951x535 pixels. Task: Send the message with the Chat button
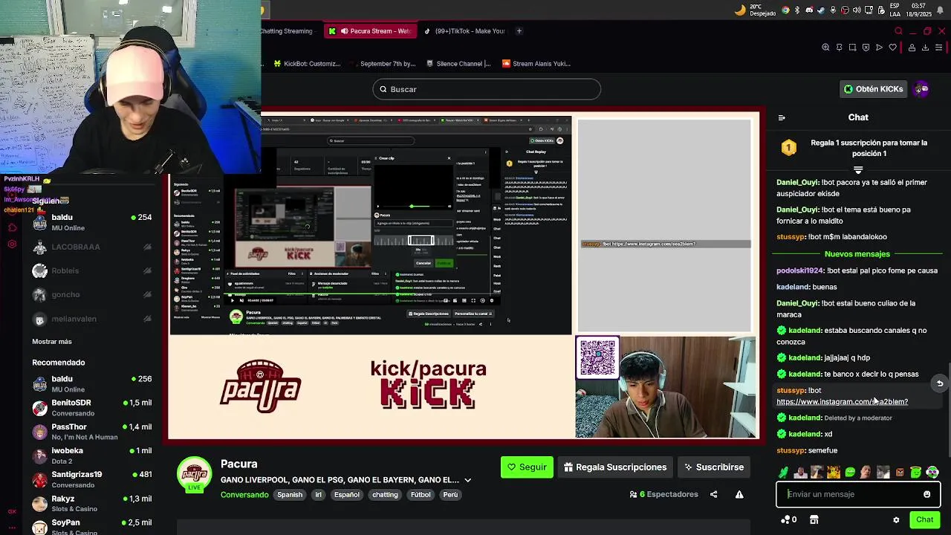tap(925, 519)
